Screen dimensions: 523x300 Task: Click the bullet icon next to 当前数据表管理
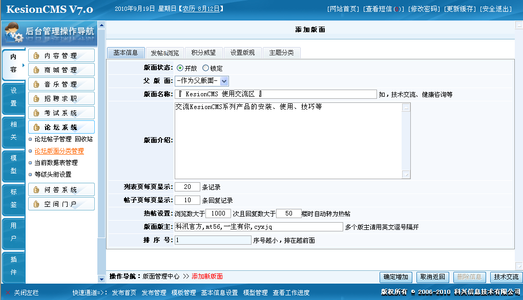click(30, 163)
